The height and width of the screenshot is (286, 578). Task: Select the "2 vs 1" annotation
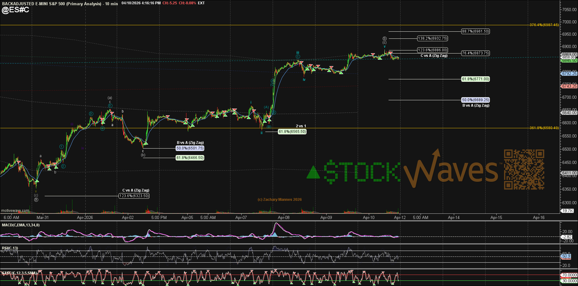(301, 126)
